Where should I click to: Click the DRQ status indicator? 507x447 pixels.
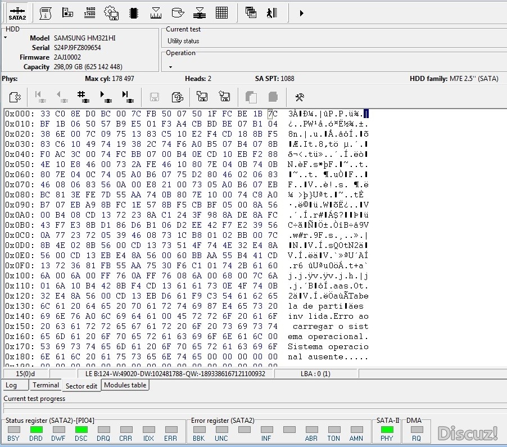click(x=104, y=430)
